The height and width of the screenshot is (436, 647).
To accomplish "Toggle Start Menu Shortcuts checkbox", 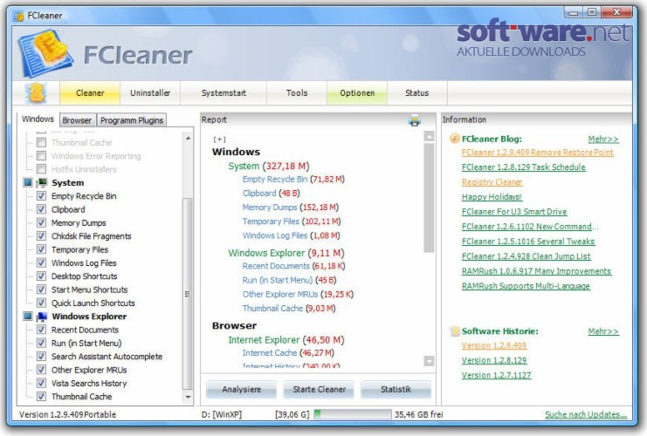I will pos(41,290).
